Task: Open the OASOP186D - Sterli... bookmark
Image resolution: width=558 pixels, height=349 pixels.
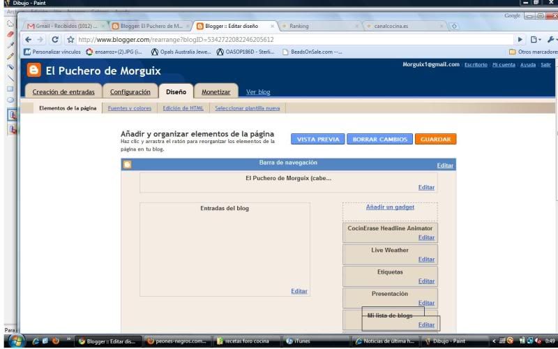Action: click(246, 52)
